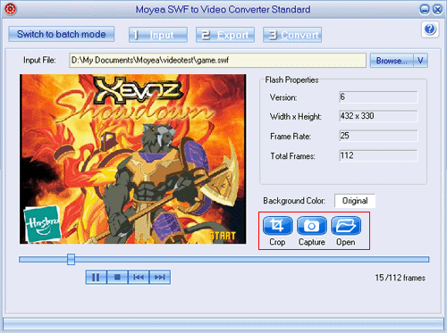
Task: Click the '15 /112 frames' counter text
Action: click(401, 278)
